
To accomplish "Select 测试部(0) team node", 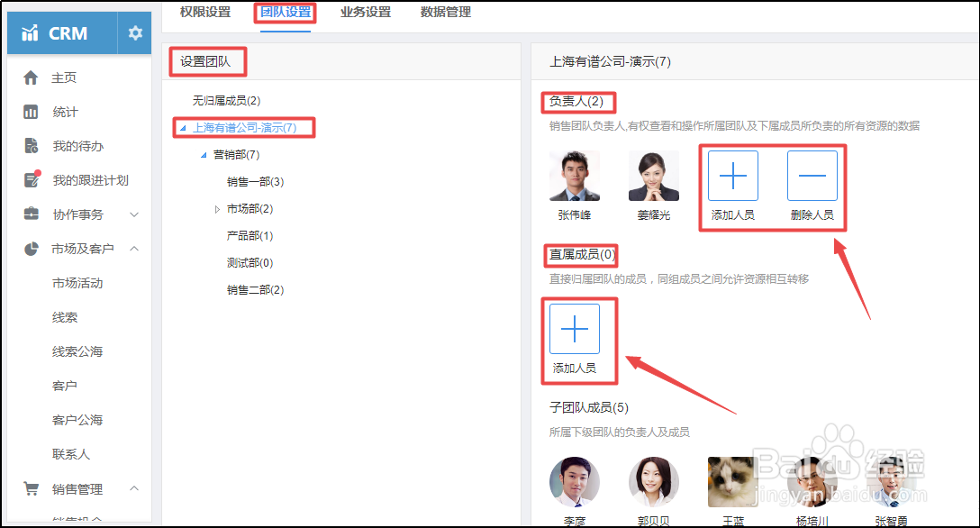I will pos(250,263).
